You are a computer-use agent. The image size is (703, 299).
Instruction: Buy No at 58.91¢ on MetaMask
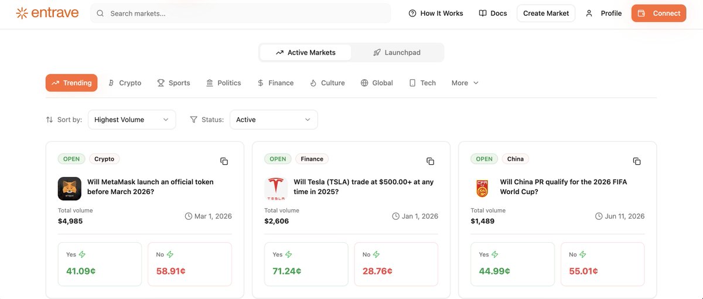[x=190, y=264]
